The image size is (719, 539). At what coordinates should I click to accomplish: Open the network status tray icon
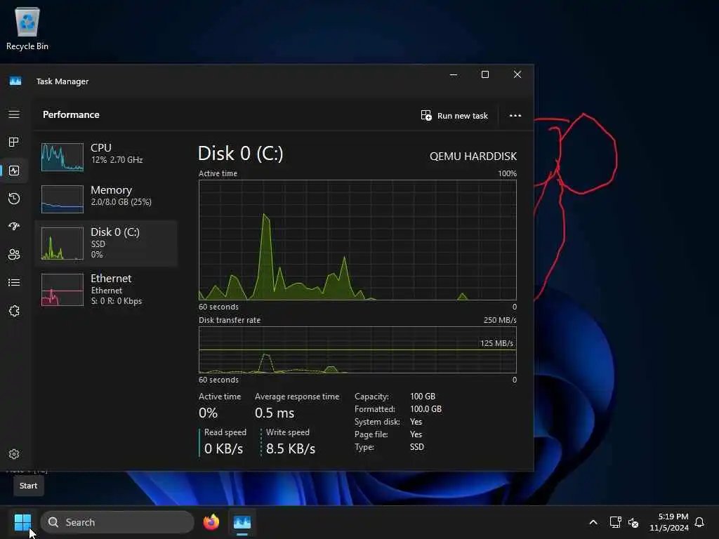point(615,522)
